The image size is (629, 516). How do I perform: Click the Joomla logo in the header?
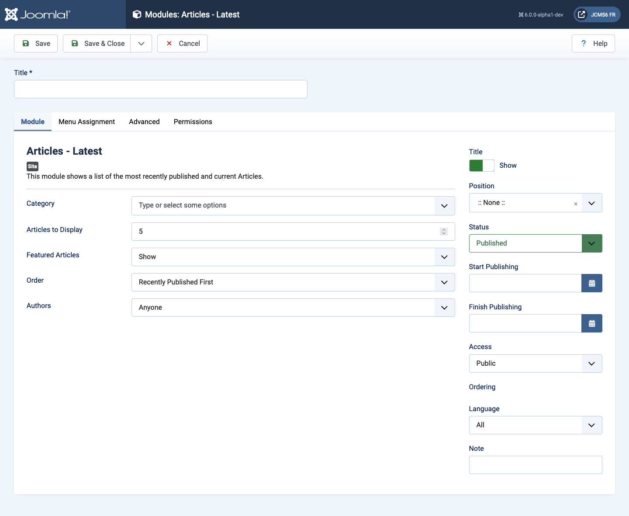pos(37,14)
